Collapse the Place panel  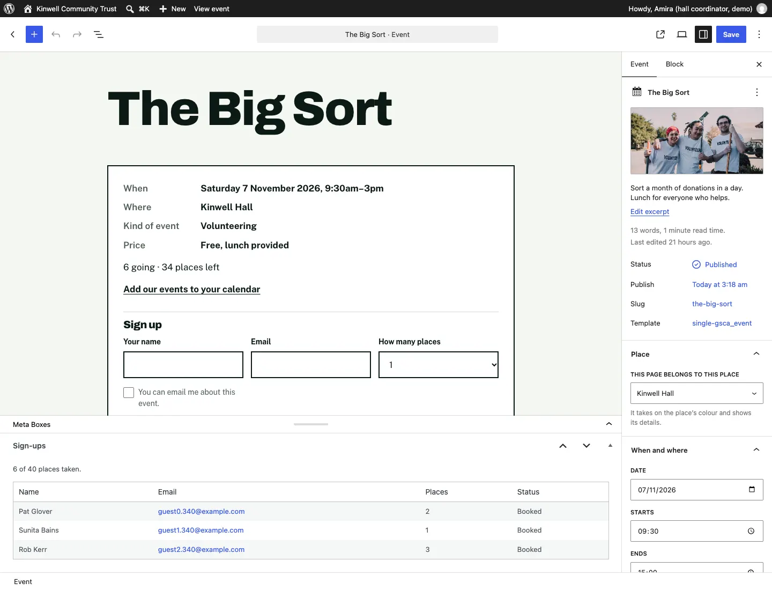[756, 353]
